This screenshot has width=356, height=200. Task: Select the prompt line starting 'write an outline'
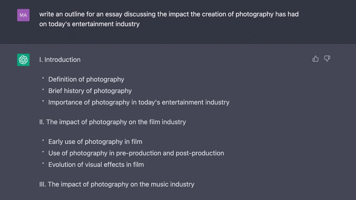[169, 14]
